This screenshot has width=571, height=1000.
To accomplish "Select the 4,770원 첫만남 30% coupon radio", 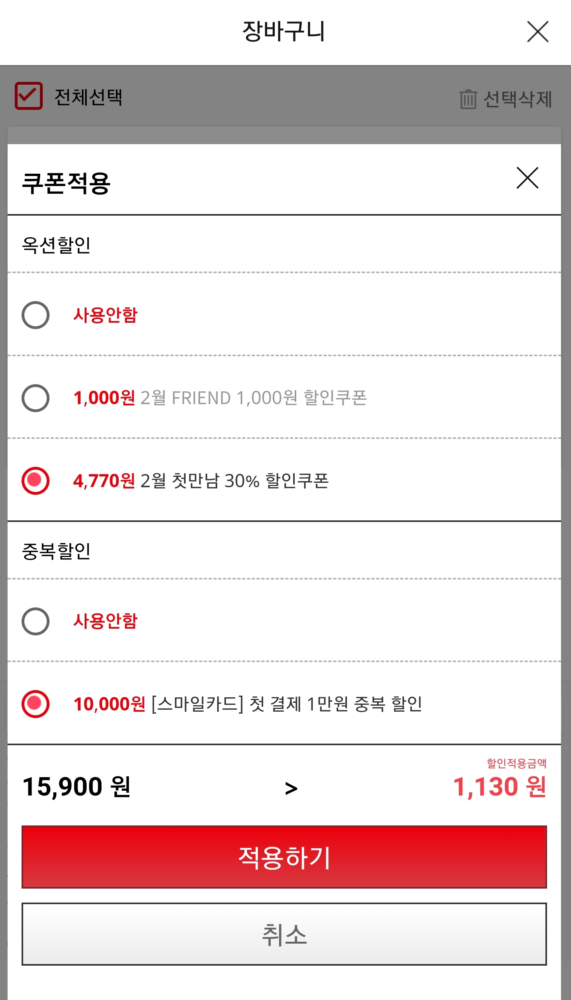I will pos(36,480).
